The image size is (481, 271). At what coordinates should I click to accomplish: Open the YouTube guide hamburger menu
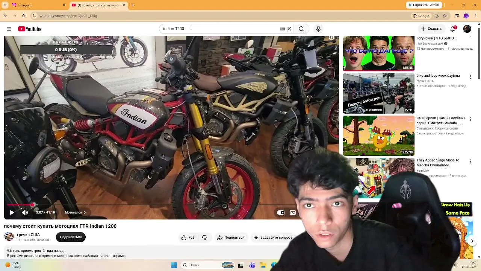click(x=9, y=29)
